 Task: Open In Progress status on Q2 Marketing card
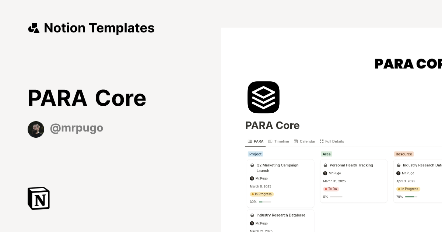[262, 194]
